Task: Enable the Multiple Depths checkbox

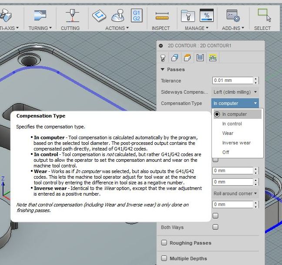Action: tap(164, 258)
